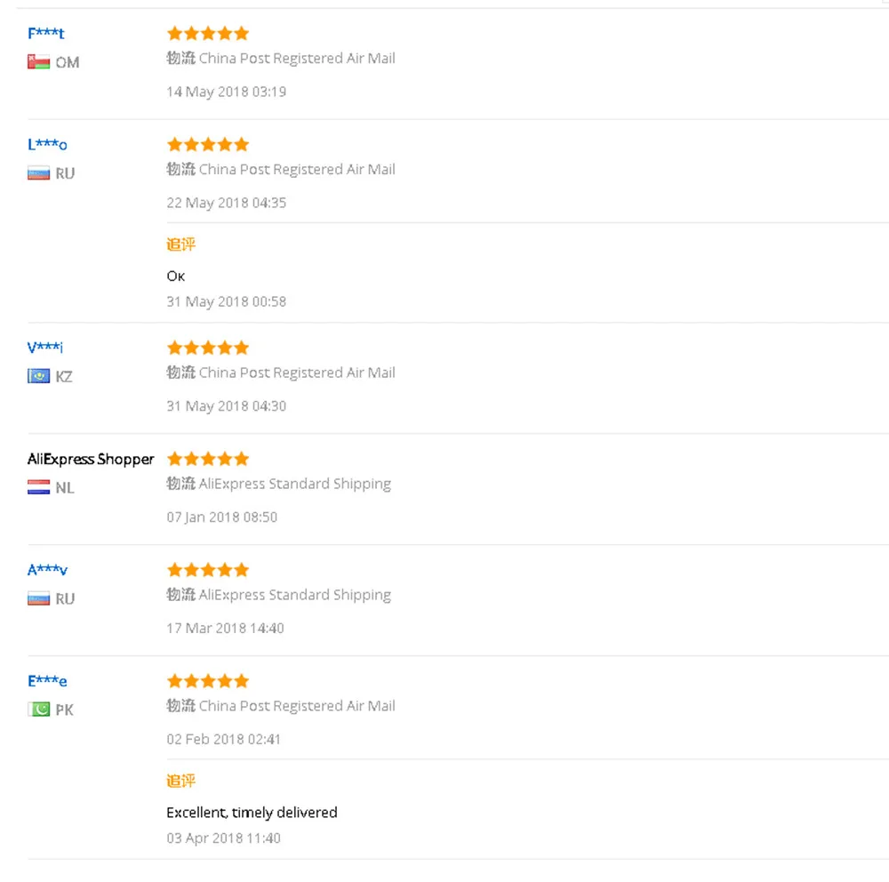Click the Pakistan flag icon beside PK
This screenshot has width=889, height=882.
[38, 710]
